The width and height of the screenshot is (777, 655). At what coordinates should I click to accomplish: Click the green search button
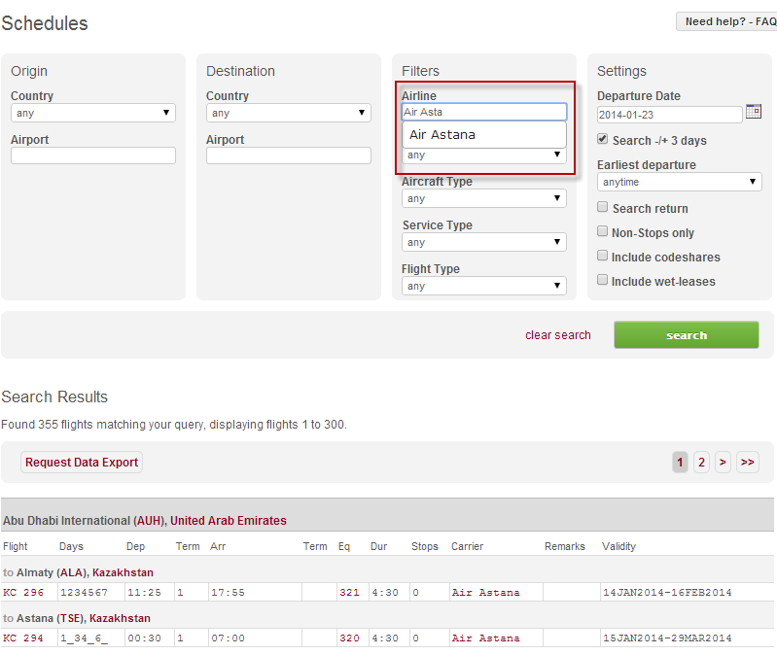coord(686,335)
